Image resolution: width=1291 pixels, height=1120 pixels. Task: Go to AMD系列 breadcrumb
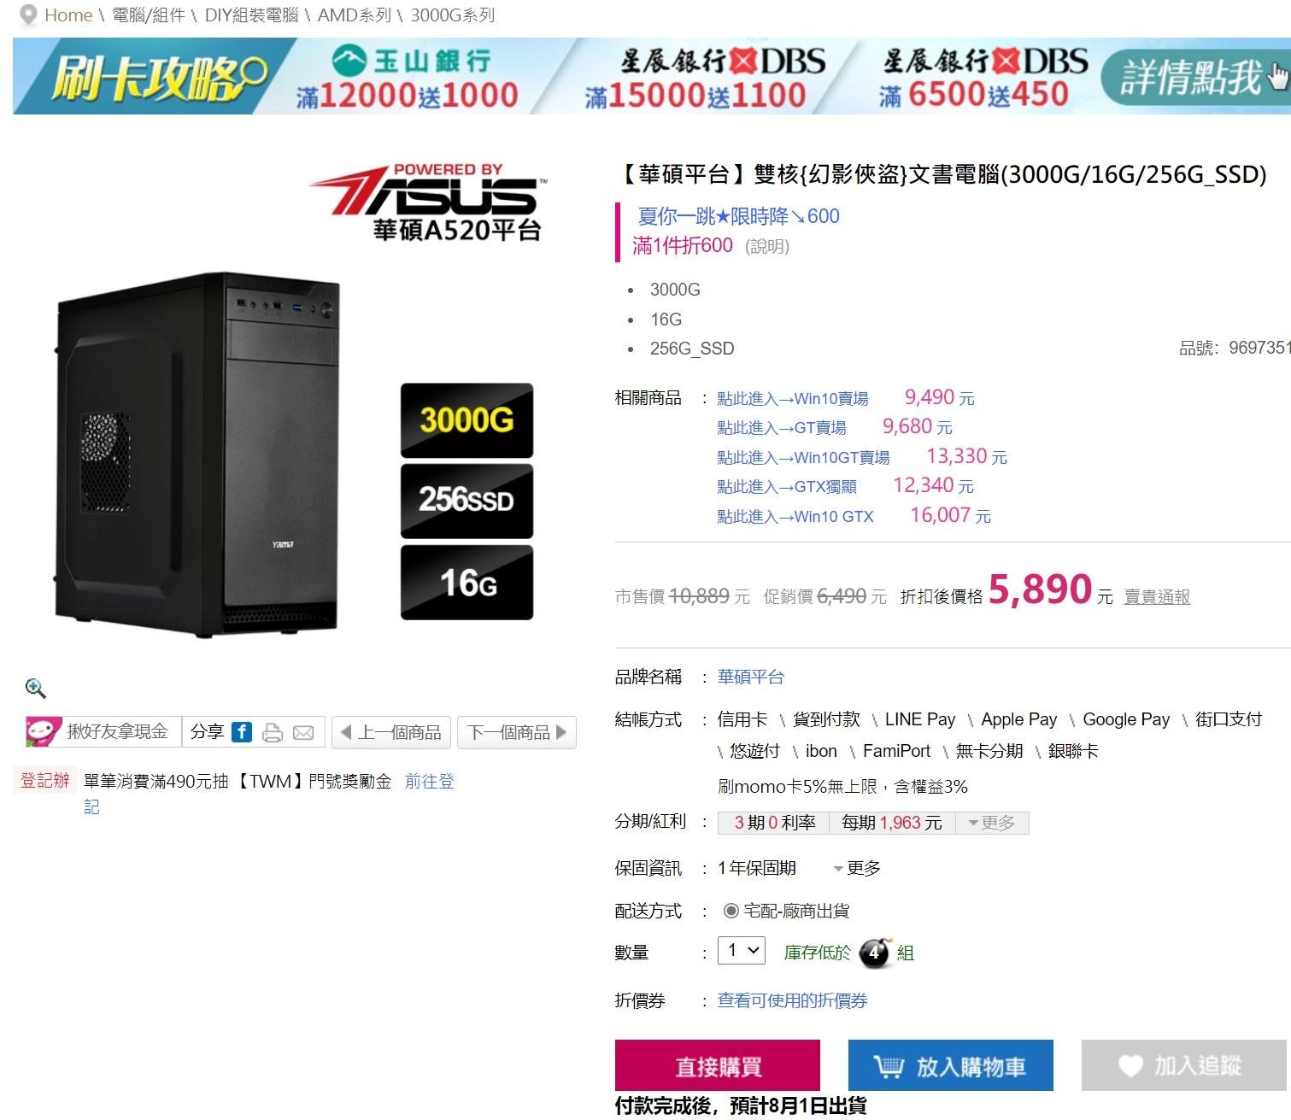click(355, 15)
